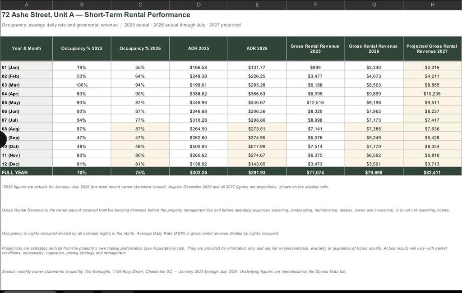Select the 'Occupancy % 2025' header cell
462x293 pixels.
coord(82,49)
